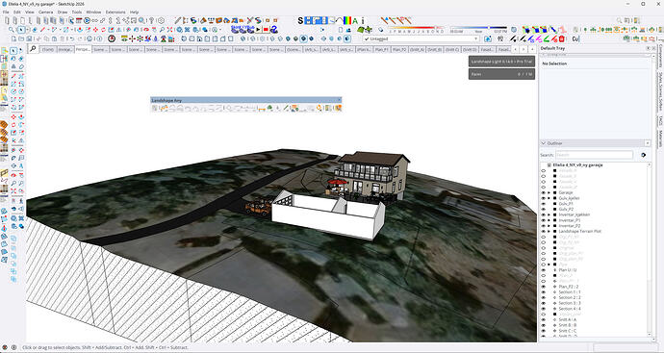Click the red trash delete icon

pyautogui.click(x=562, y=38)
